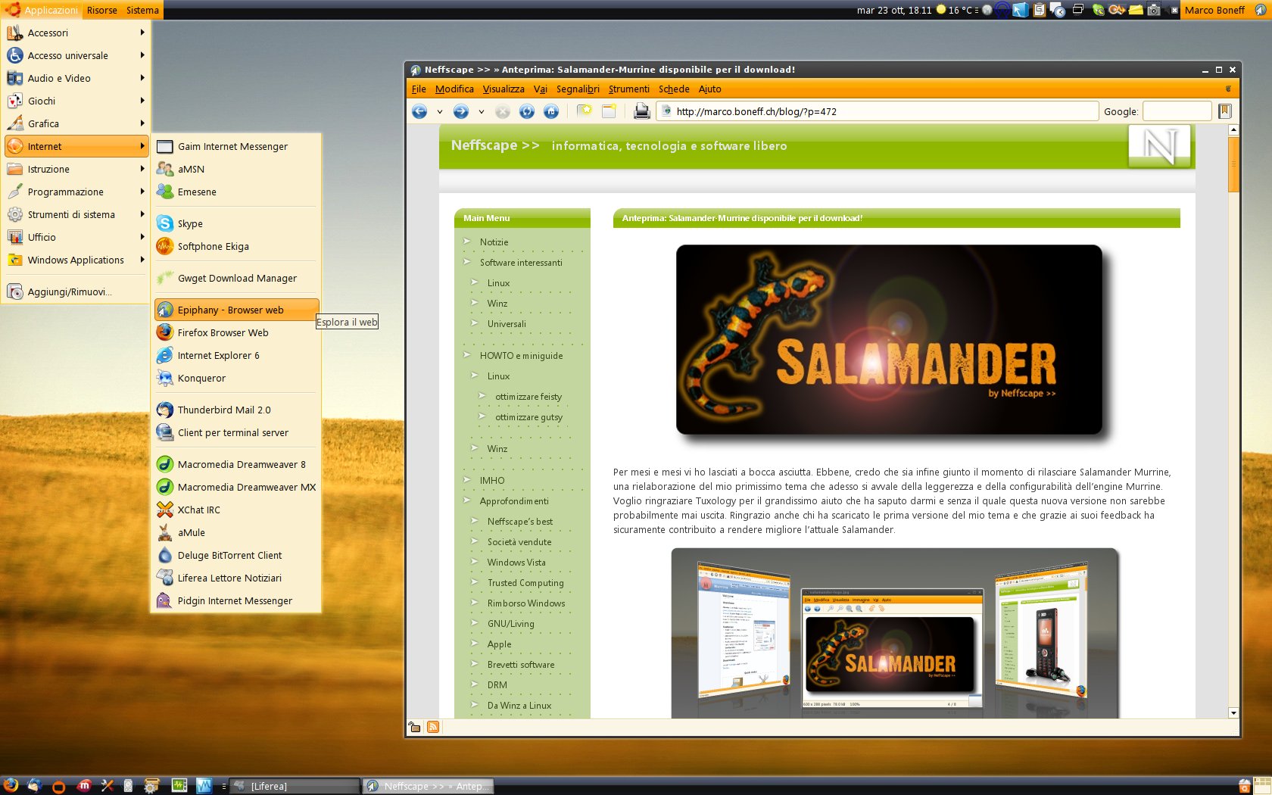The height and width of the screenshot is (795, 1272).
Task: Click the browser URL address field
Action: click(878, 111)
